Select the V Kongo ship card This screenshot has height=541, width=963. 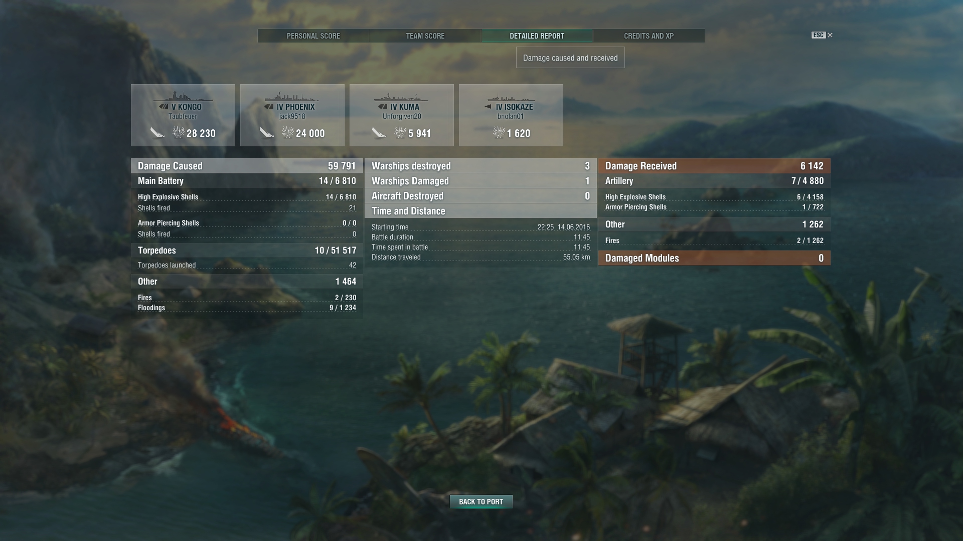pos(183,115)
